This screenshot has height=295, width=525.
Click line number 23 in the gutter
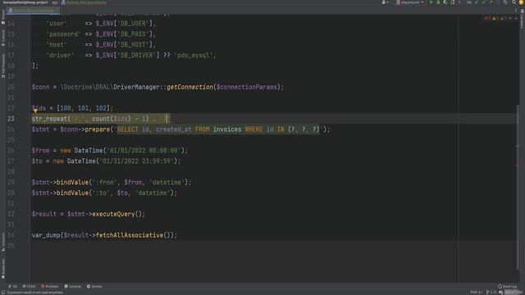(x=11, y=119)
